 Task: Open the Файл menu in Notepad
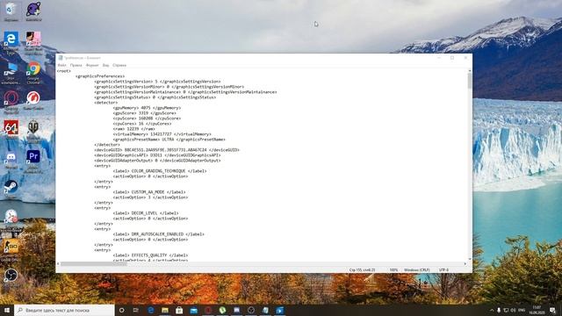(x=61, y=65)
